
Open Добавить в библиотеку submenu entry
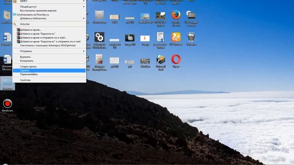[x=49, y=18]
